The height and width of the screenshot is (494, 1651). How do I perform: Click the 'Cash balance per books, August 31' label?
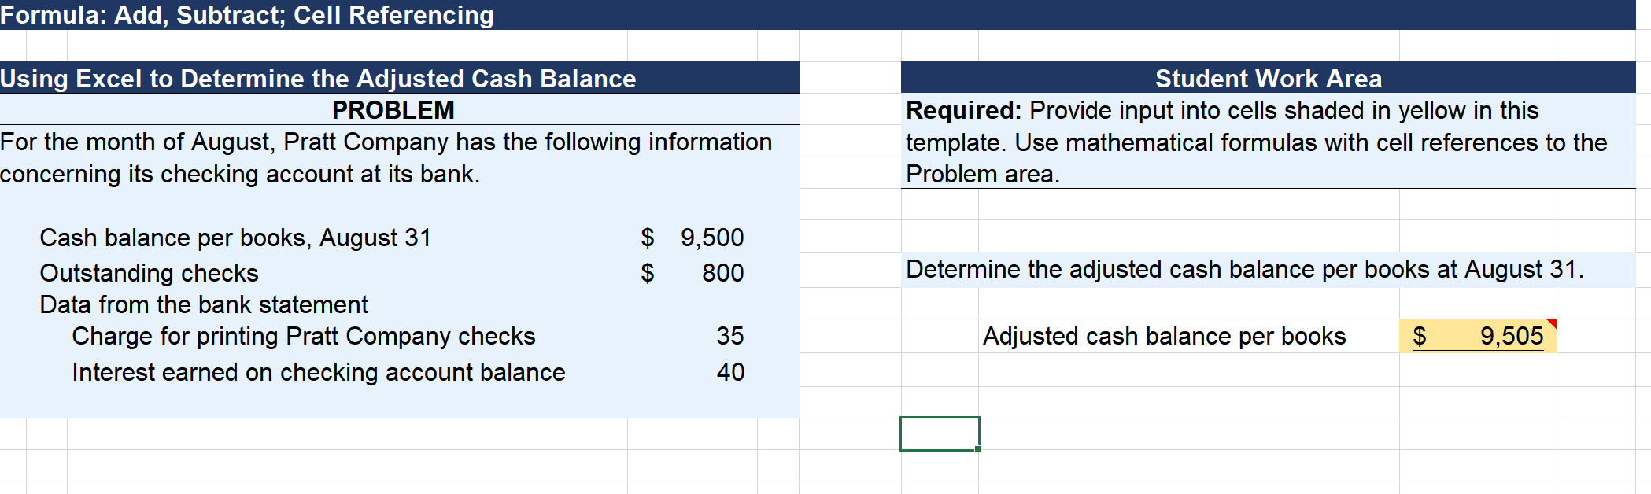pyautogui.click(x=235, y=238)
